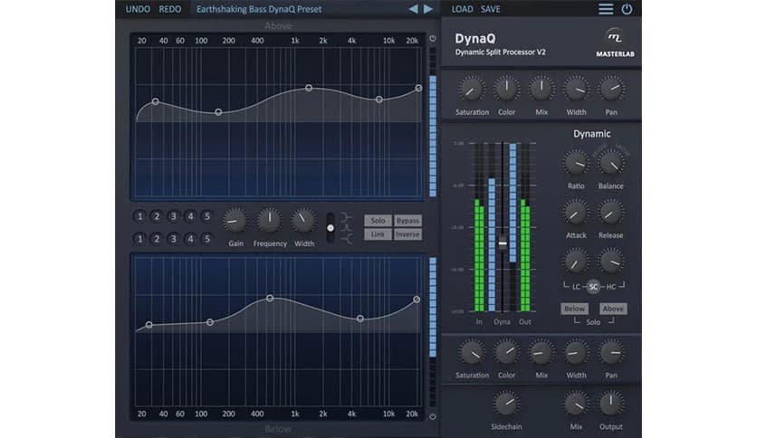Click the Release knob
This screenshot has width=757, height=438.
tap(610, 213)
